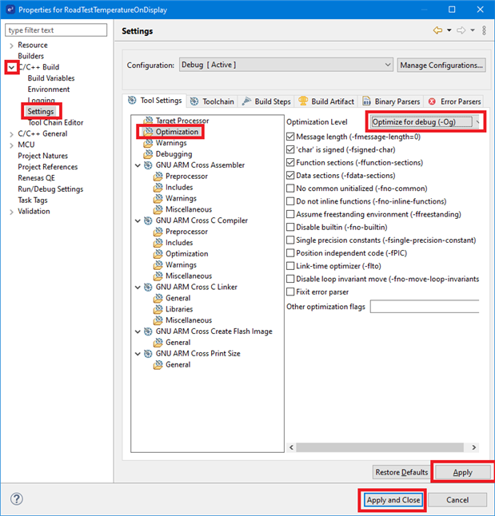
Task: Switch to the Build Steps tab
Action: pyautogui.click(x=266, y=101)
